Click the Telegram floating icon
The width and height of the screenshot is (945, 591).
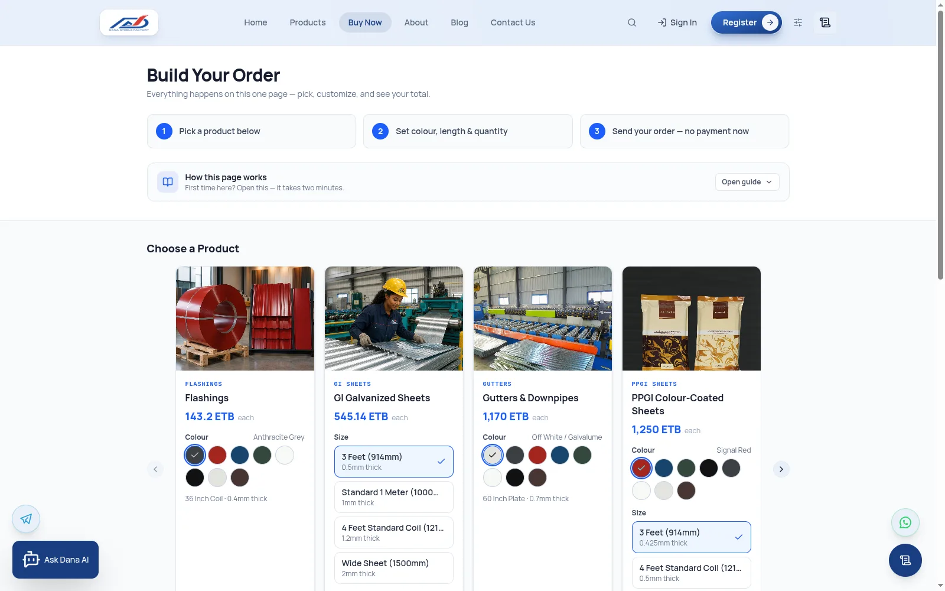pyautogui.click(x=26, y=519)
